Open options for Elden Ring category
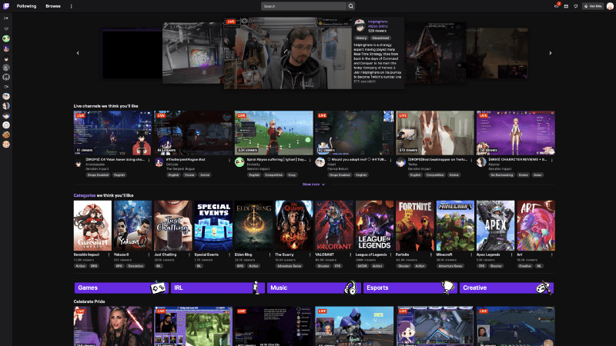This screenshot has height=346, width=616. pos(270,255)
